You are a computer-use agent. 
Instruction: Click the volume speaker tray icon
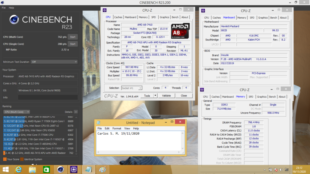(281, 170)
